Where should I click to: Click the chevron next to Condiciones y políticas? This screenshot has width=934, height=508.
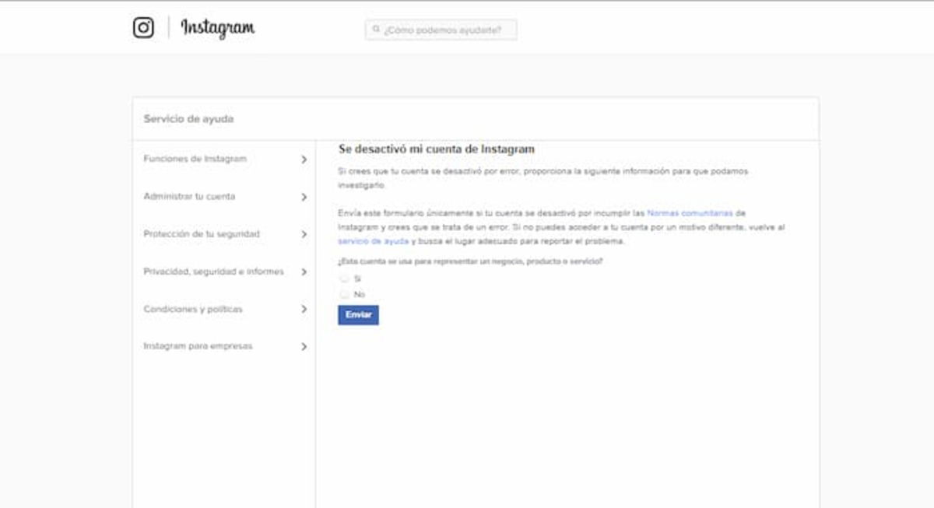(302, 309)
